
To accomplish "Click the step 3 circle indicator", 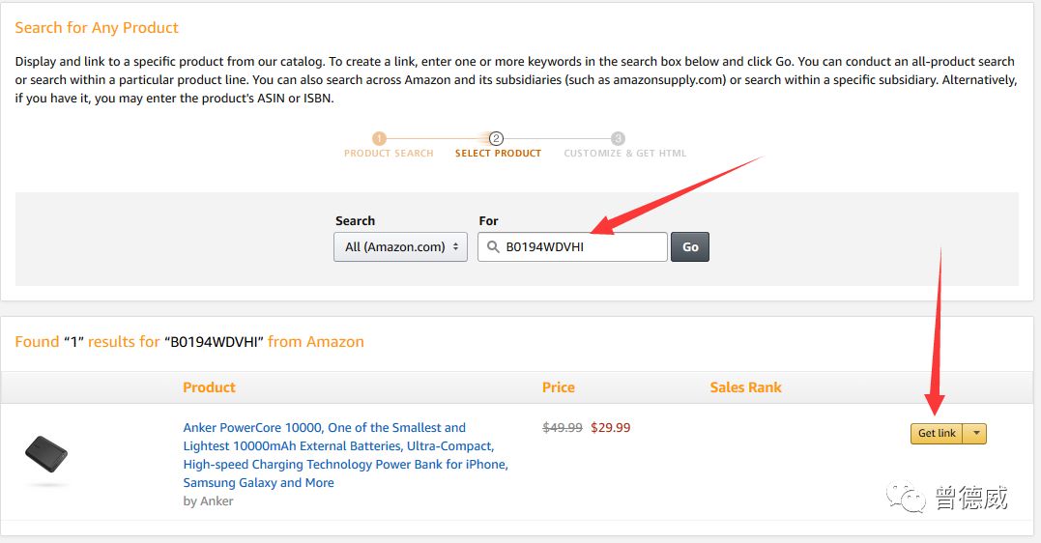I will click(x=618, y=139).
